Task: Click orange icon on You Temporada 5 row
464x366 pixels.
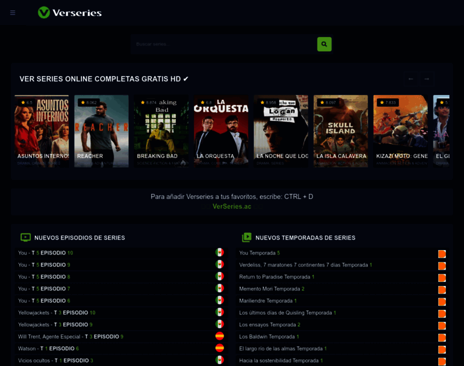Action: pyautogui.click(x=442, y=254)
